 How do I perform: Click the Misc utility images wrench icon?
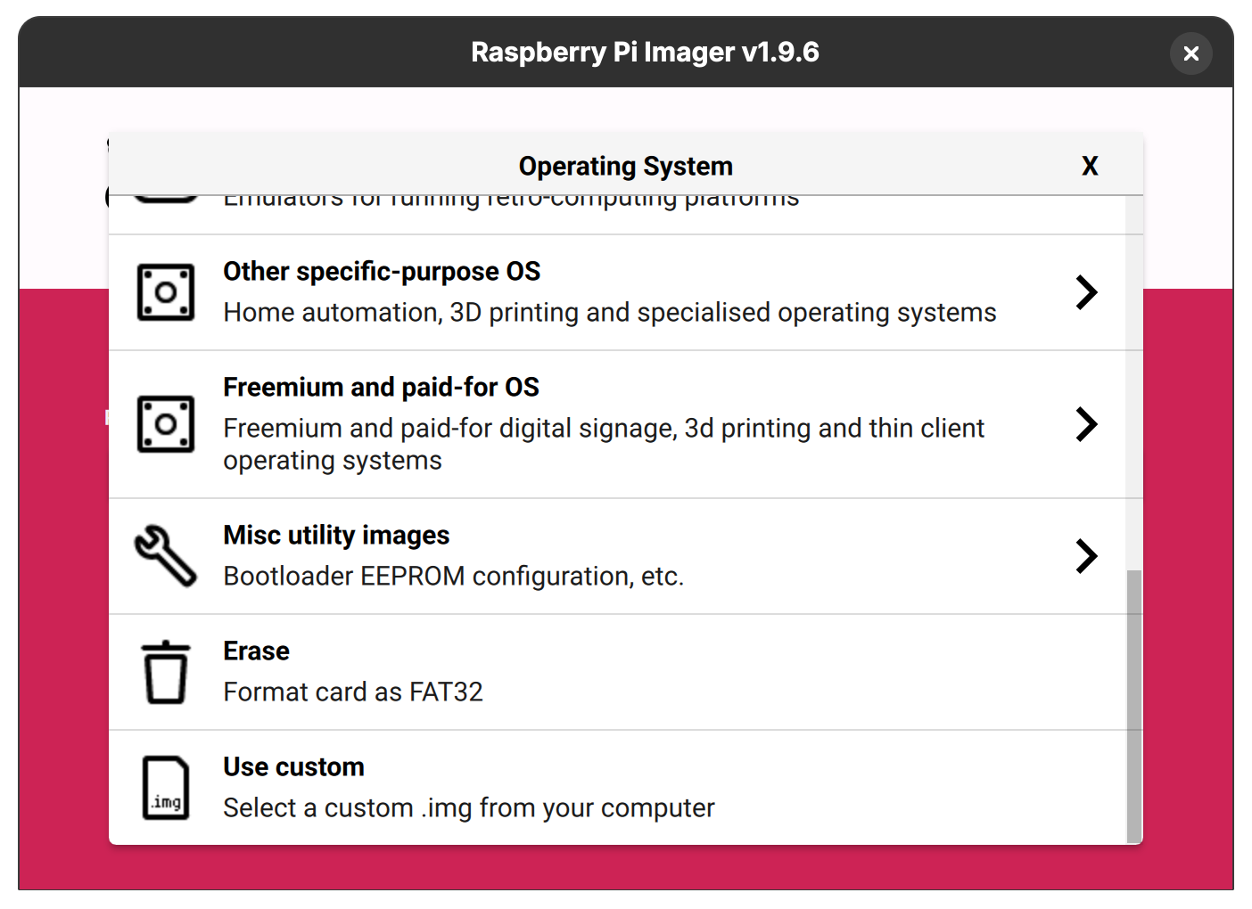pos(166,556)
